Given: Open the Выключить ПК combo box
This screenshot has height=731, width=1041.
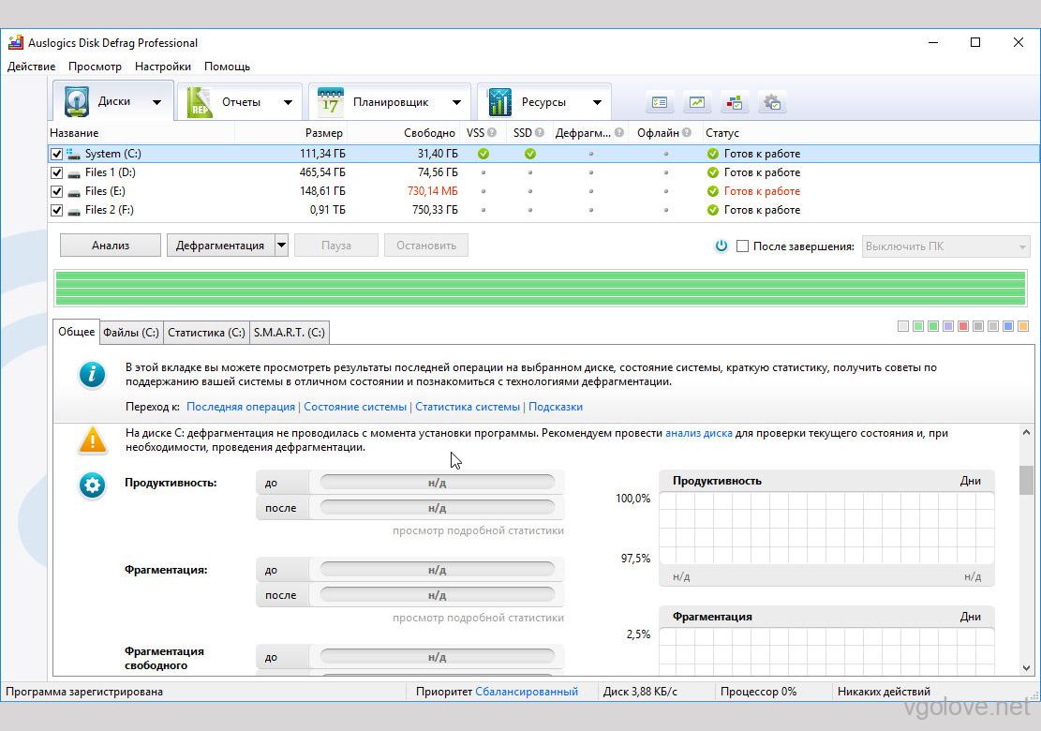Looking at the screenshot, I should click(x=945, y=246).
